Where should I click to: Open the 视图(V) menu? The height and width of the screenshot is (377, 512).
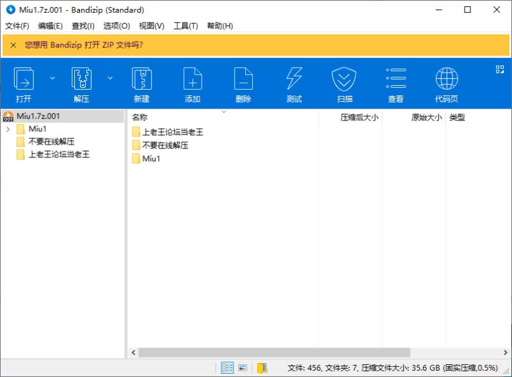(x=152, y=26)
